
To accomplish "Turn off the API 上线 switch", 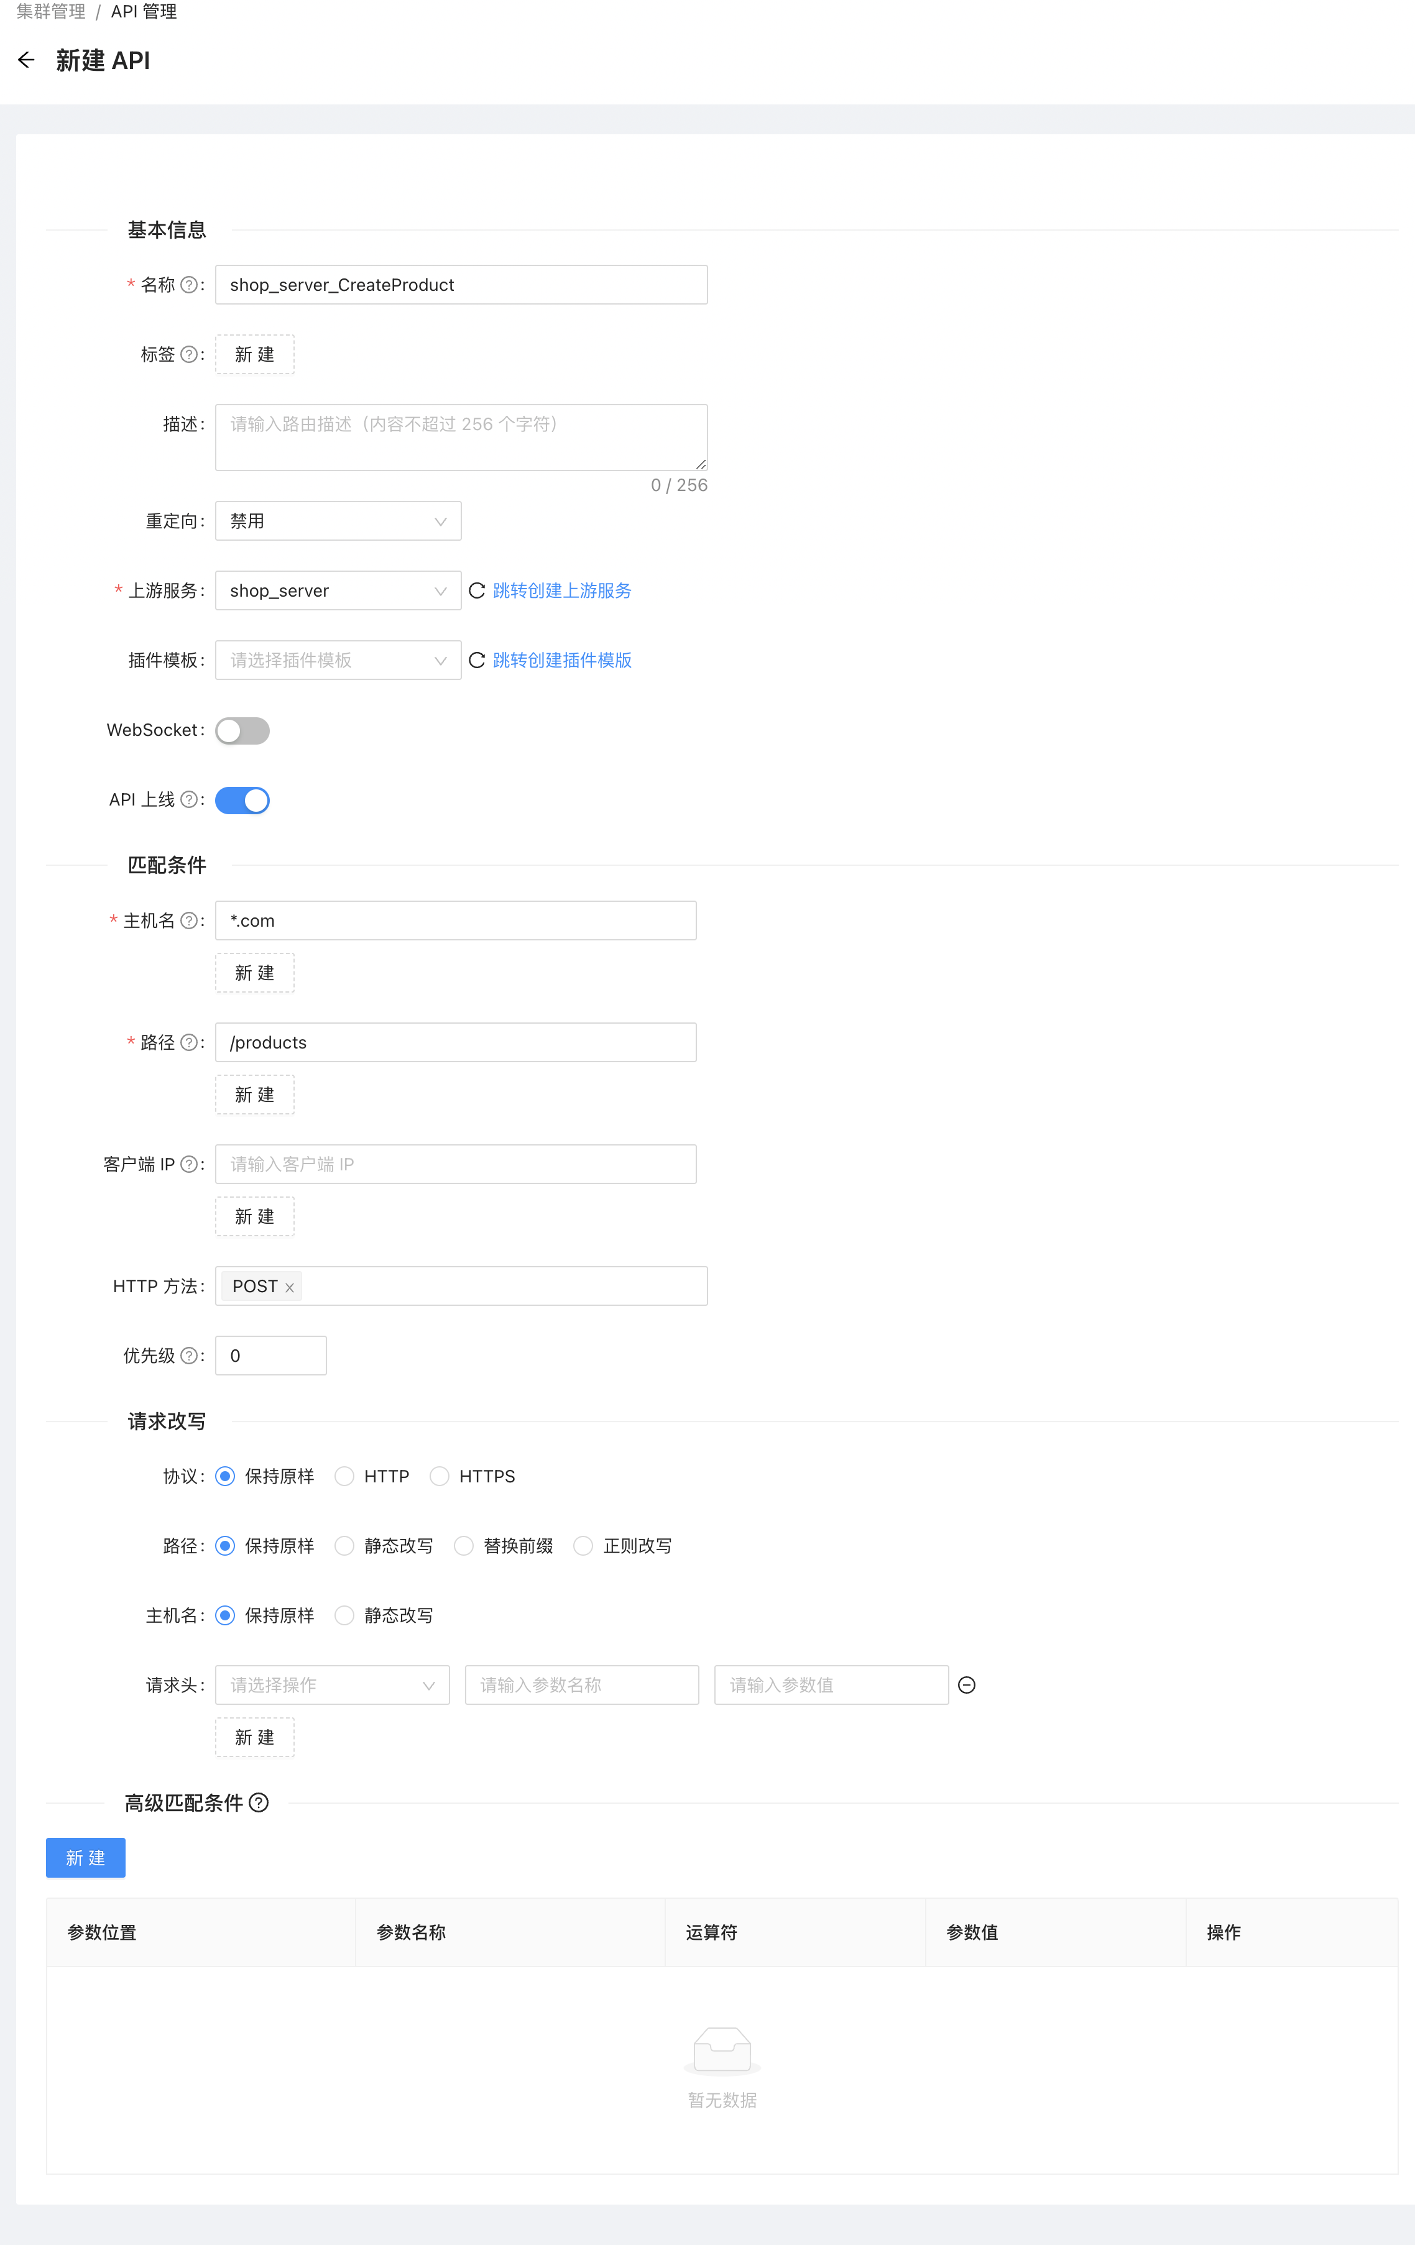I will pyautogui.click(x=242, y=801).
